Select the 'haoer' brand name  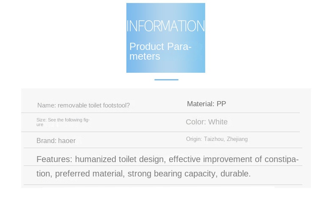click(x=67, y=140)
